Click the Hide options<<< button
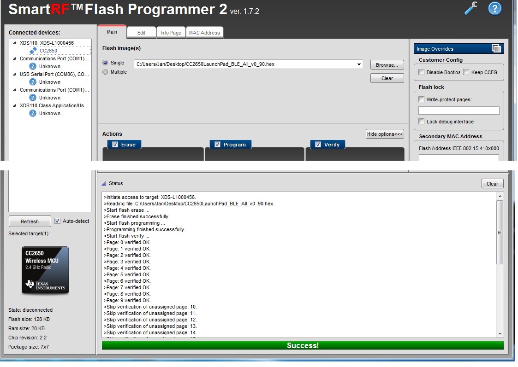 385,134
